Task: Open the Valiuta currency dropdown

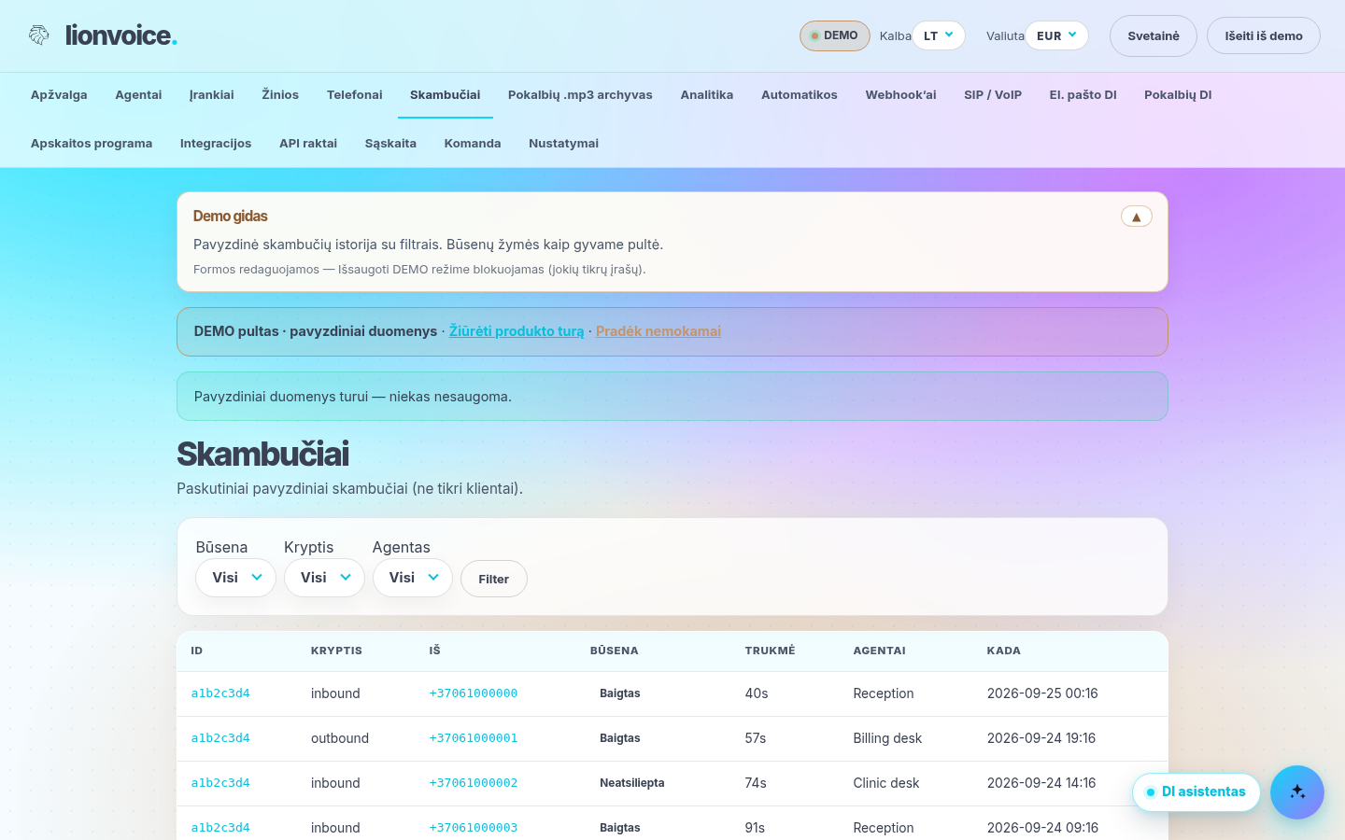Action: (1057, 35)
